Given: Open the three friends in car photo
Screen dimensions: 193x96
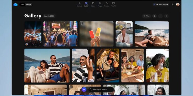Looking at the screenshot, I should click(x=108, y=66).
